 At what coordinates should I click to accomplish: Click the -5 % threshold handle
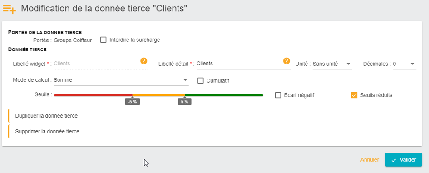pyautogui.click(x=133, y=102)
